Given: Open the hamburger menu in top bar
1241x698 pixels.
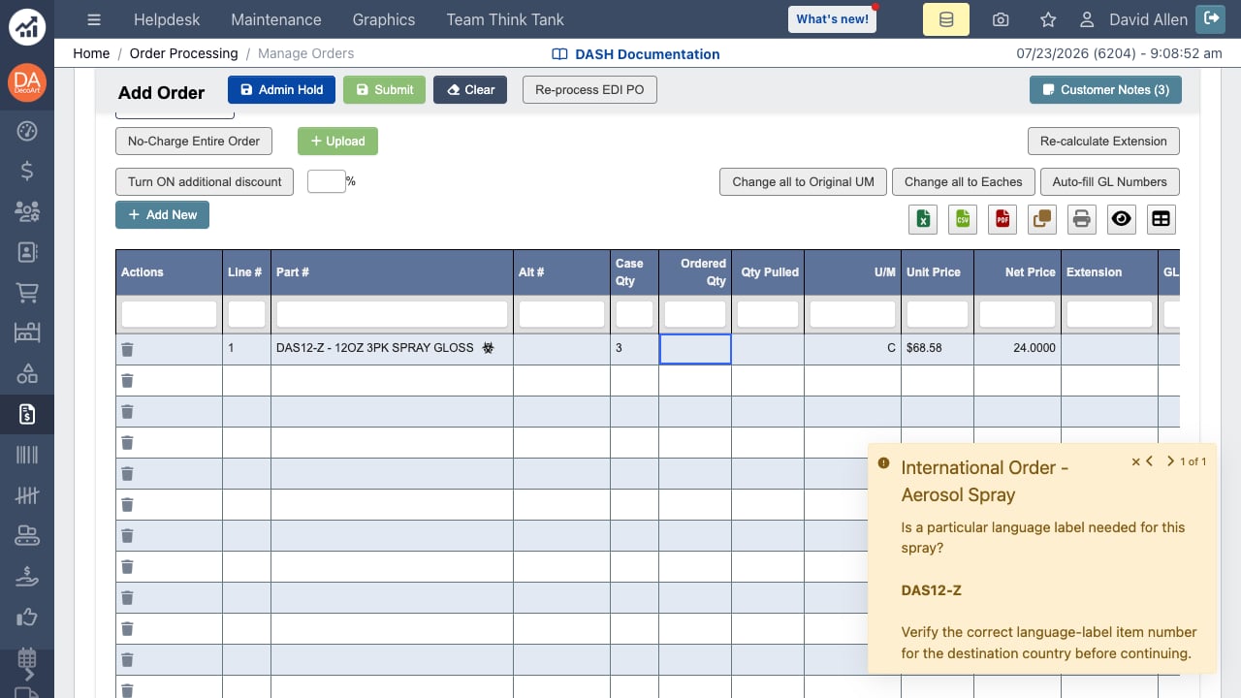Looking at the screenshot, I should tap(93, 19).
